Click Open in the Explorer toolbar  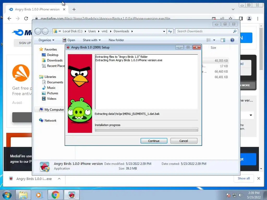click(x=69, y=40)
